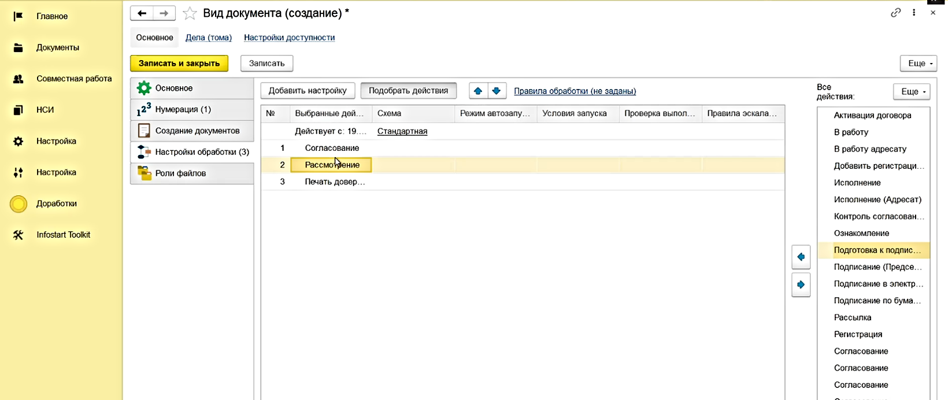Select Ознакомление in the all actions list

pos(861,233)
